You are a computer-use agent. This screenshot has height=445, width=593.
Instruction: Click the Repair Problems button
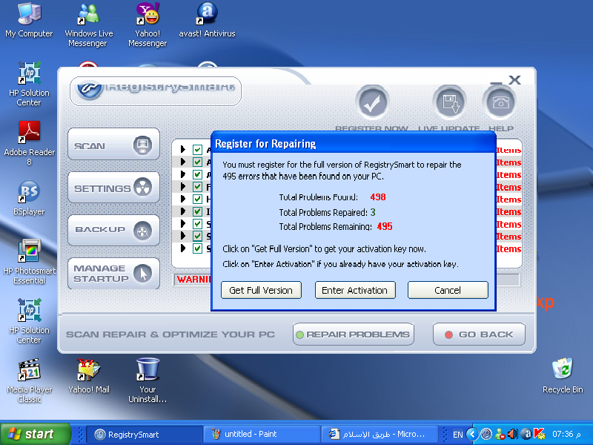(x=354, y=334)
